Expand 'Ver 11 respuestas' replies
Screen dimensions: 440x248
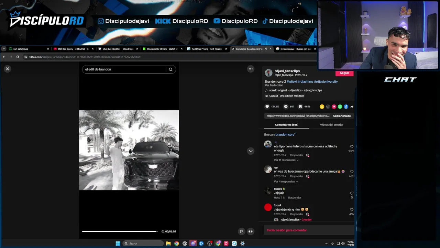[286, 160]
